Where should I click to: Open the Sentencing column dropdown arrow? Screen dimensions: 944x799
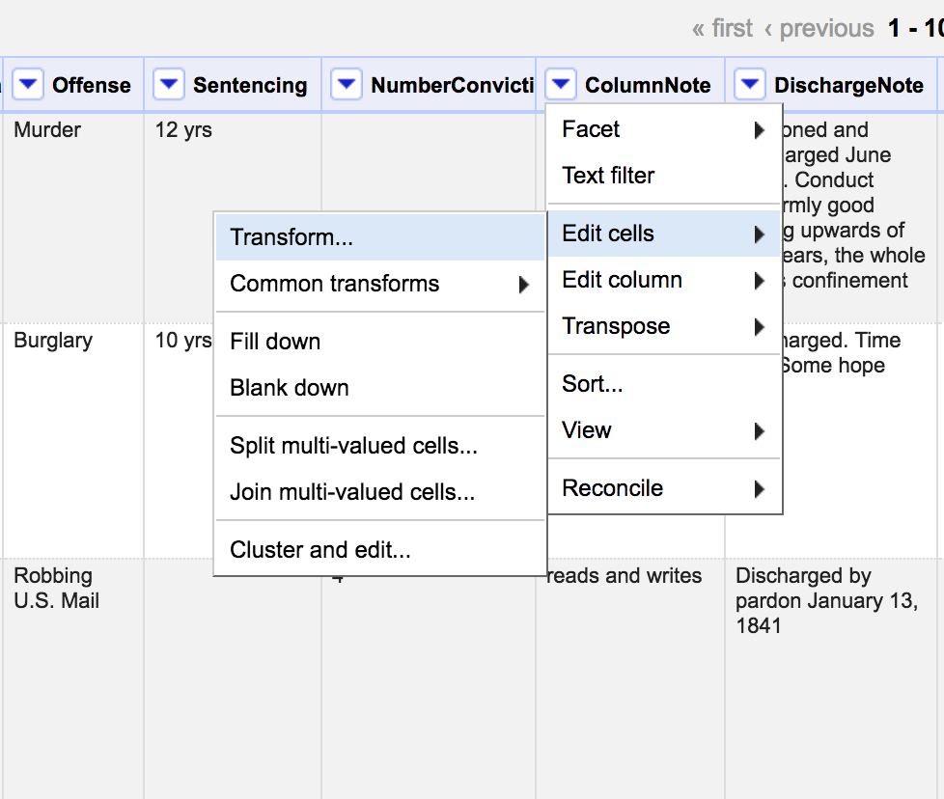click(169, 85)
